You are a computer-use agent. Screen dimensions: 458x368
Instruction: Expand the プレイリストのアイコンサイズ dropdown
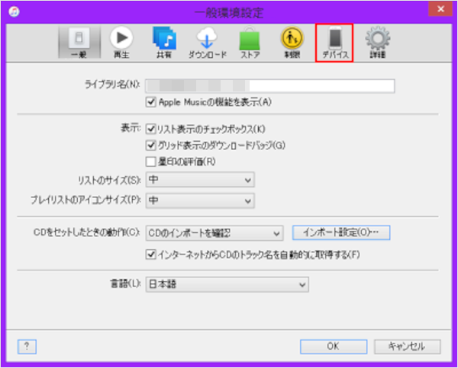200,200
